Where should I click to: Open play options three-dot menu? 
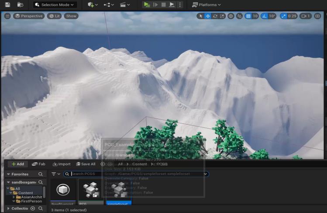180,5
